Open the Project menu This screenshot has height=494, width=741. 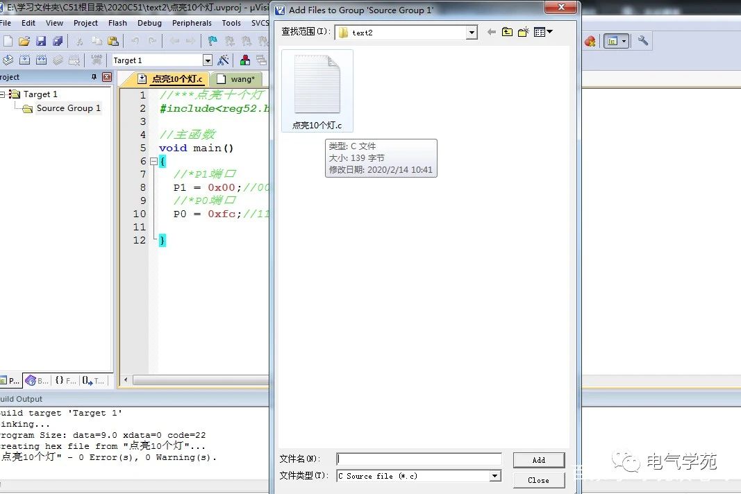pos(85,23)
